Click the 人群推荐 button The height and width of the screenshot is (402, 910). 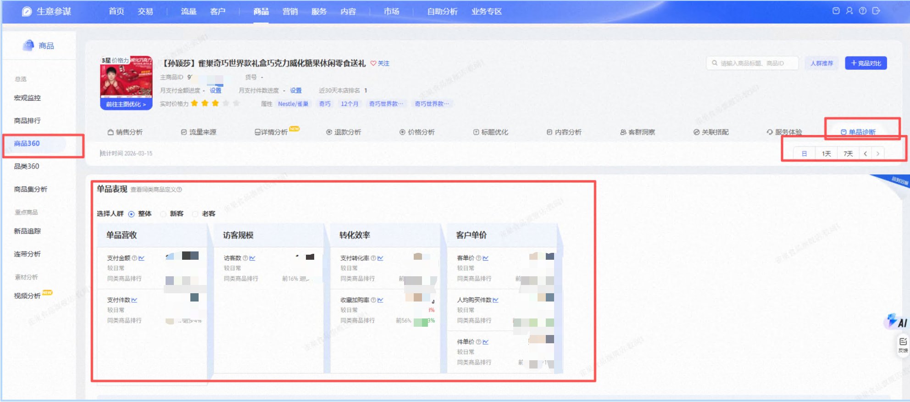pyautogui.click(x=821, y=63)
